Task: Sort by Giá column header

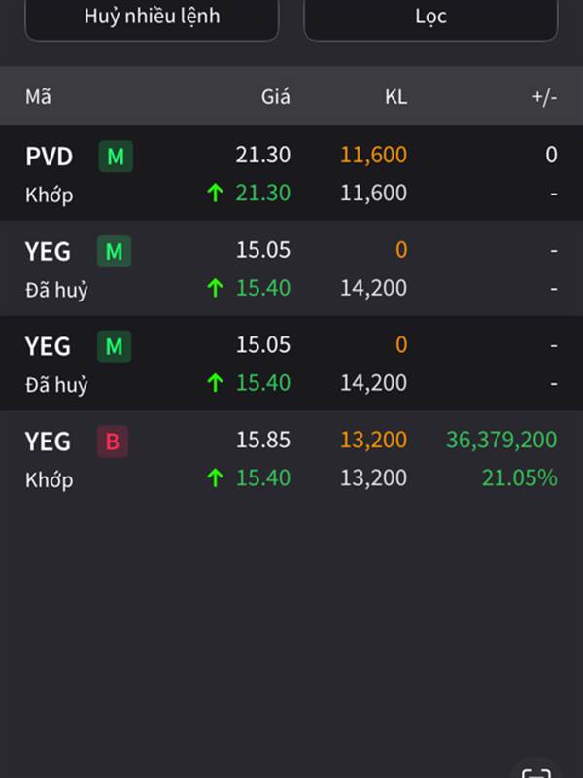Action: click(276, 96)
